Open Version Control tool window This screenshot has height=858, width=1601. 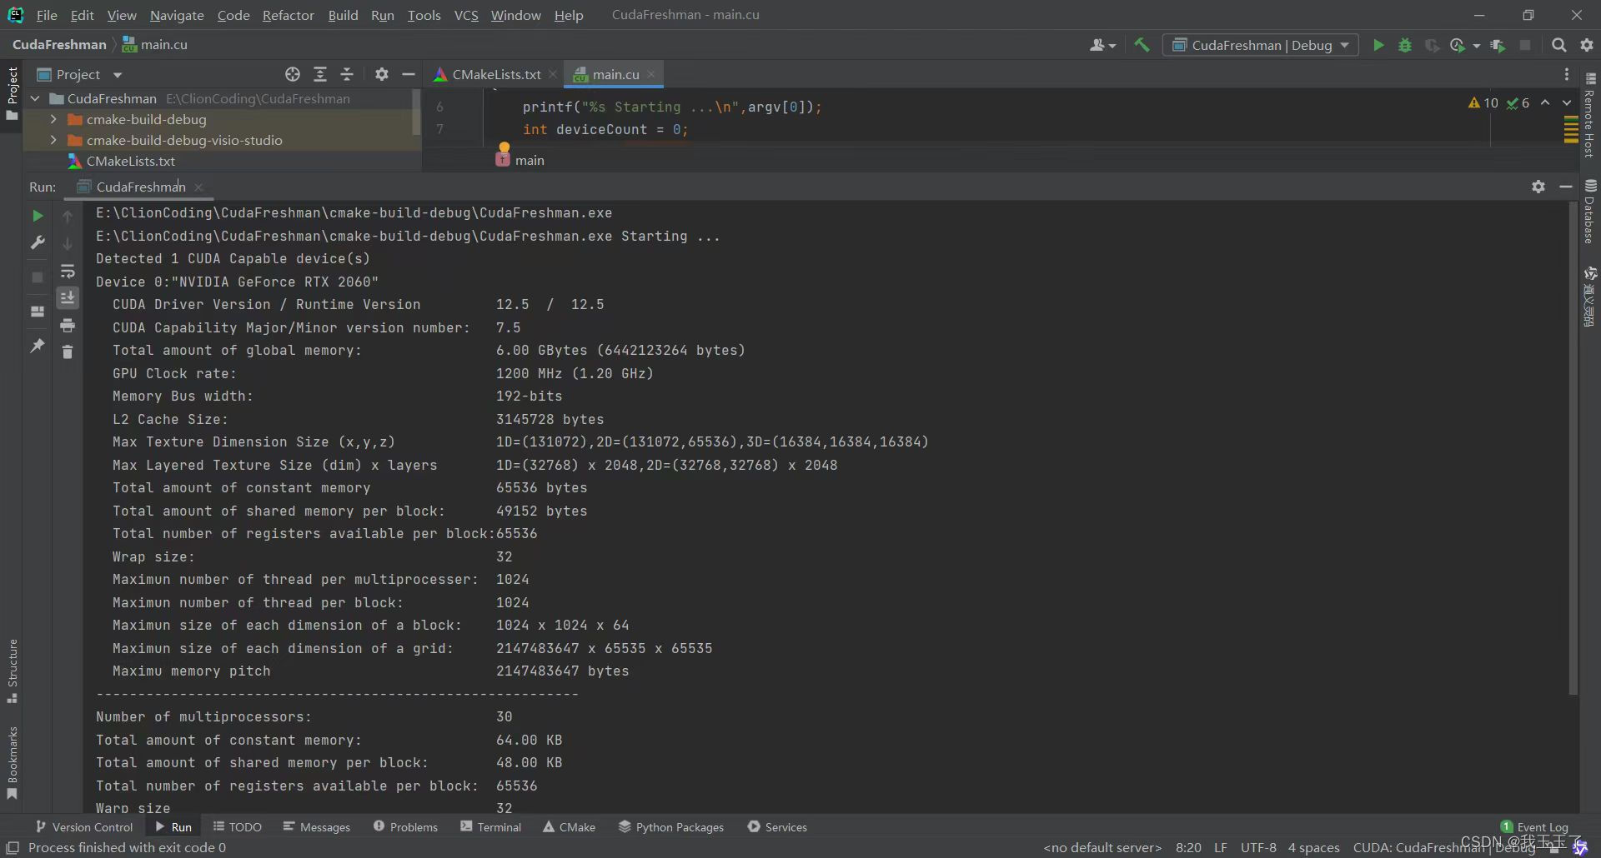coord(83,826)
